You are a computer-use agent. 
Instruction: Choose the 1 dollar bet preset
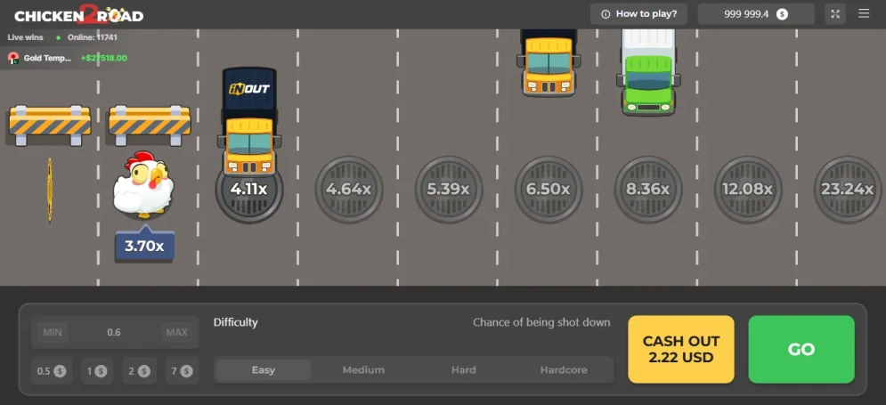[97, 371]
